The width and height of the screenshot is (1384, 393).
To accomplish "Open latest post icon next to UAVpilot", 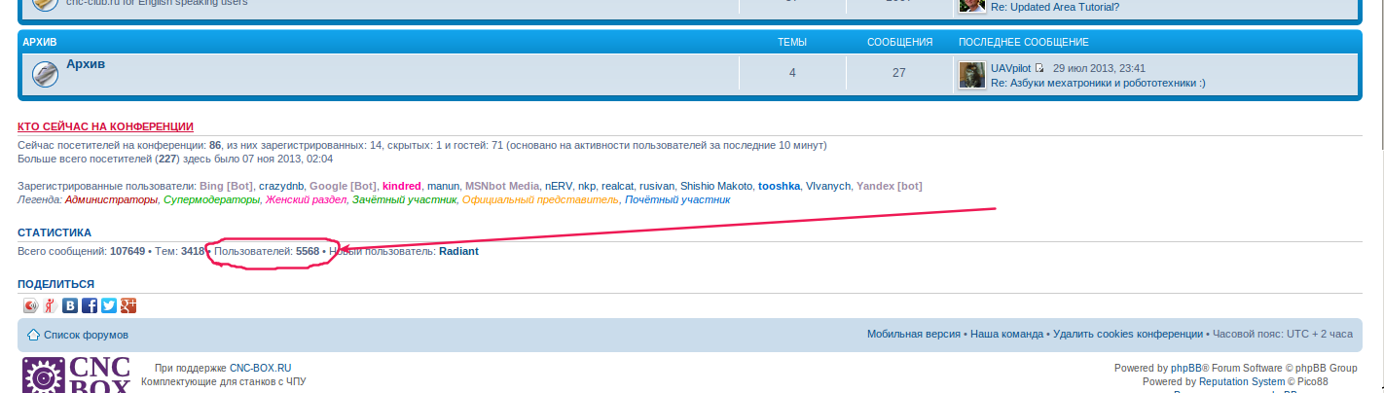I will pyautogui.click(x=1039, y=69).
